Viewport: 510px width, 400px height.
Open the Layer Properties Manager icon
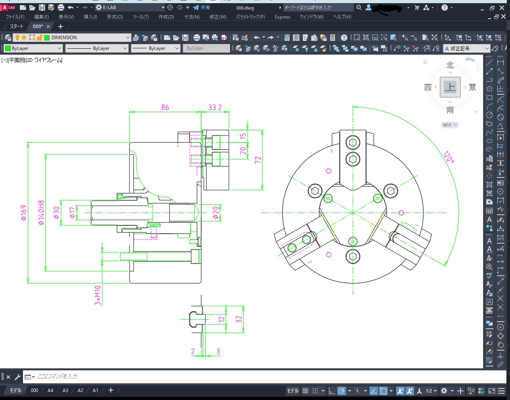(8, 38)
